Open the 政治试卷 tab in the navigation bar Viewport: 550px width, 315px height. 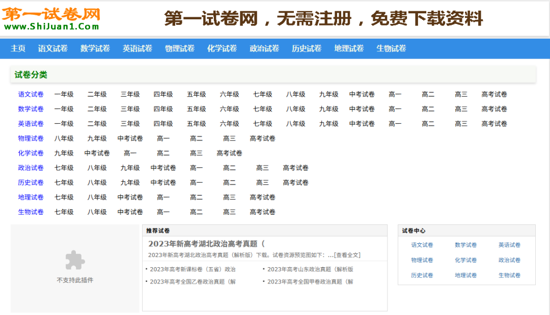coord(264,48)
